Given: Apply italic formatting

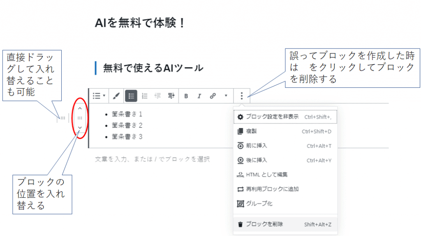Looking at the screenshot, I should (199, 96).
